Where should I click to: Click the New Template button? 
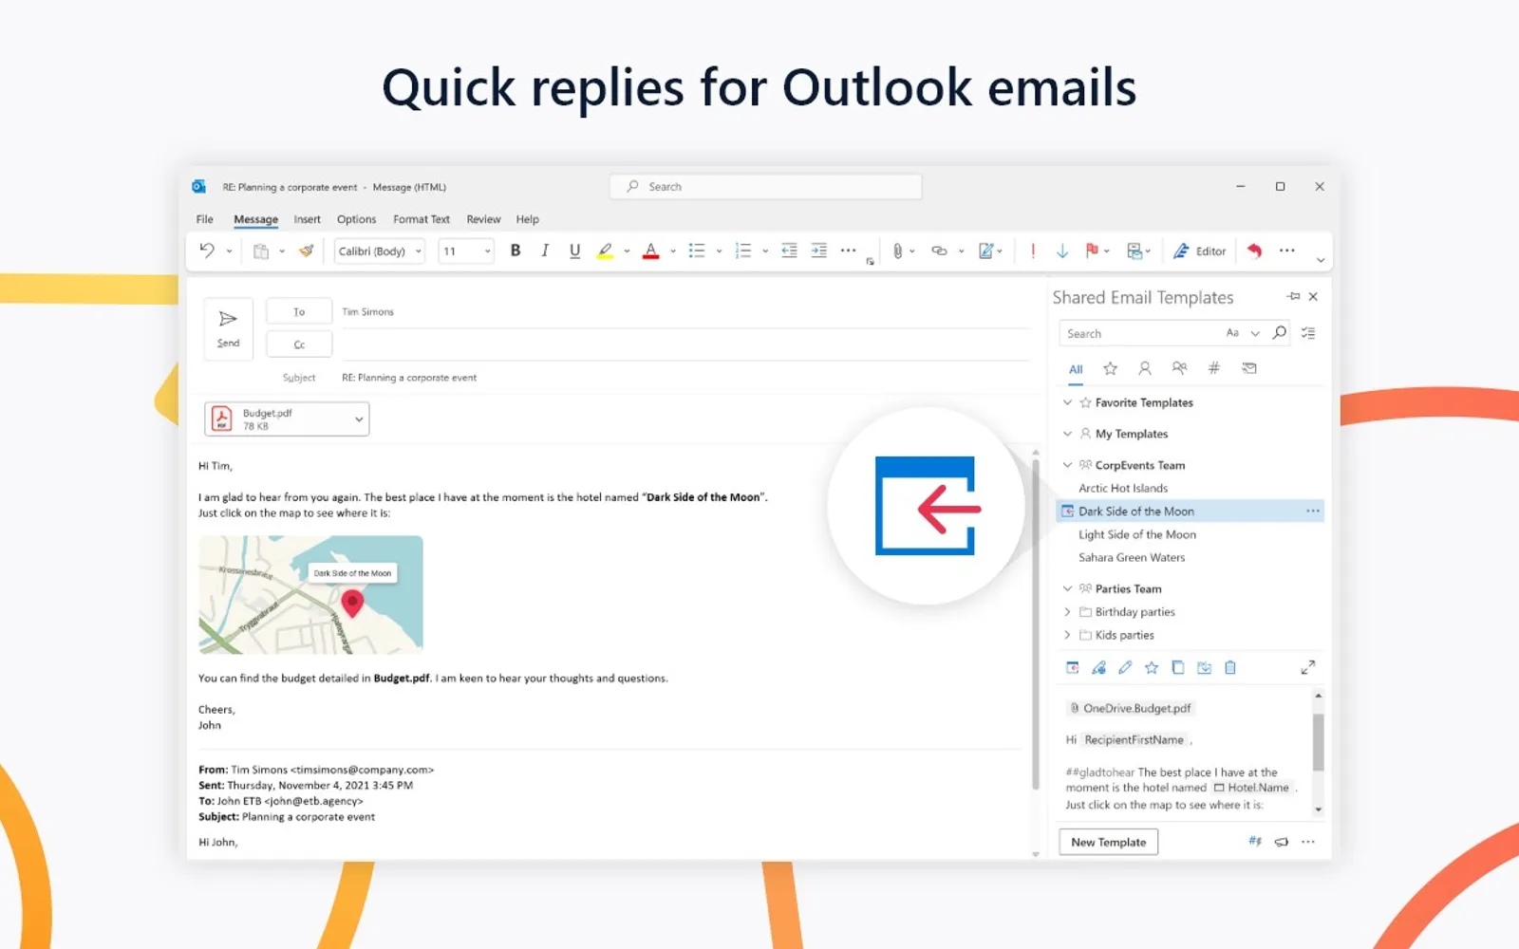(x=1108, y=842)
